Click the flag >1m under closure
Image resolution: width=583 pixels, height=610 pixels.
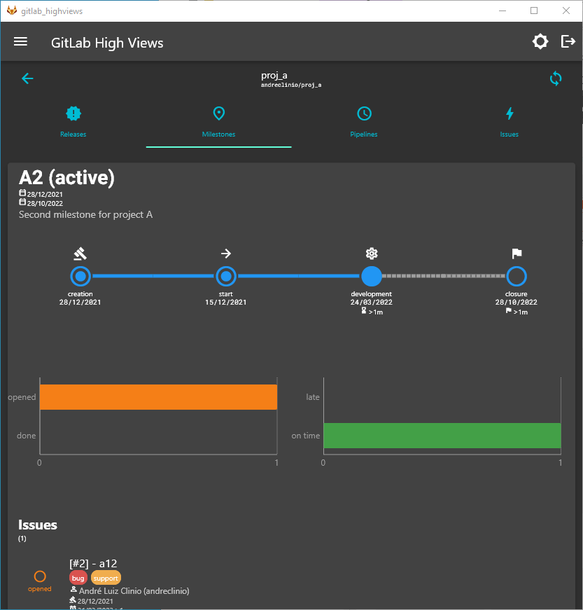point(517,312)
